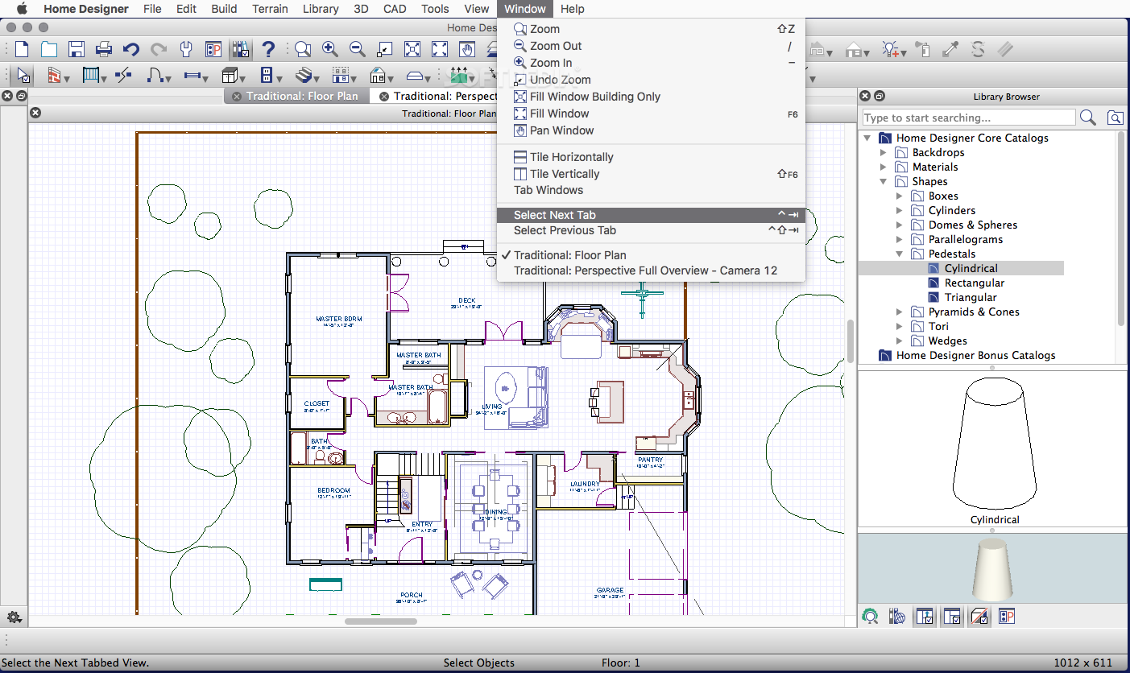Image resolution: width=1130 pixels, height=673 pixels.
Task: Select the magnifier Zoom tool in toolbar
Action: pos(303,49)
